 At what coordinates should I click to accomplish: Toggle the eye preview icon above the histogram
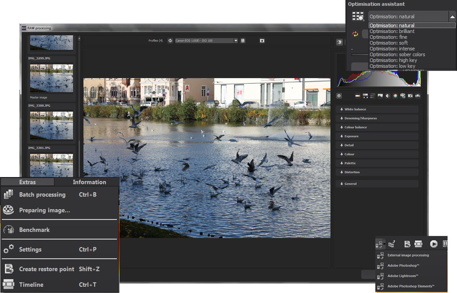coord(340,42)
